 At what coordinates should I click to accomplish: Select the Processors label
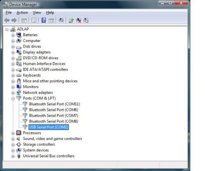[32, 133]
